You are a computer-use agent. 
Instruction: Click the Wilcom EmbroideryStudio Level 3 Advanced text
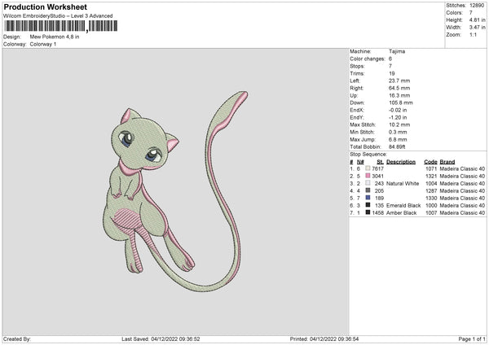click(58, 16)
